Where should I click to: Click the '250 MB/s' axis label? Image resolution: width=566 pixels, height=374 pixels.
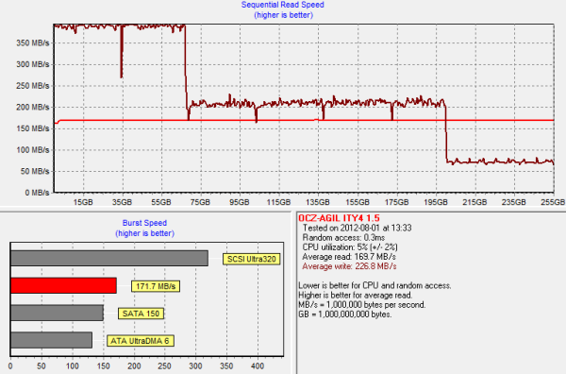click(x=33, y=86)
